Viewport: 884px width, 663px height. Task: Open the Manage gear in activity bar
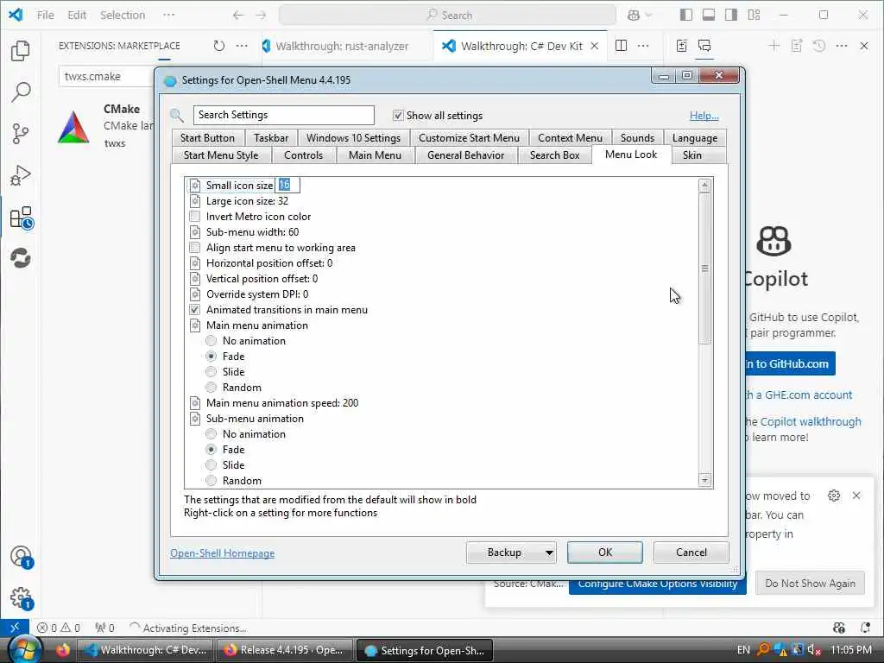[22, 597]
